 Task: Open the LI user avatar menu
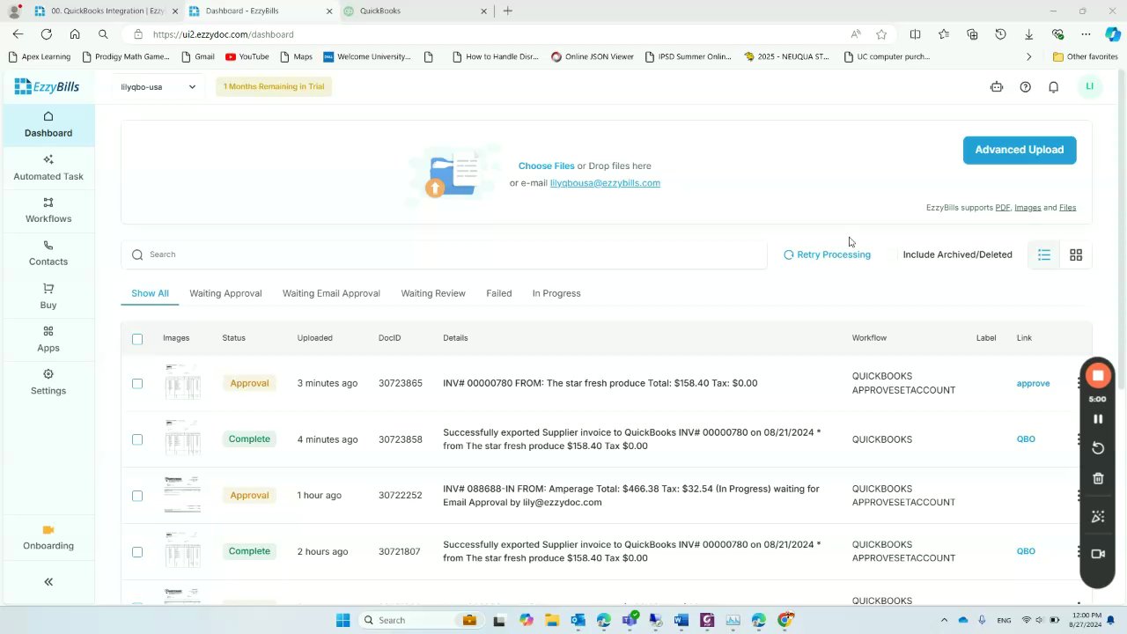(x=1089, y=86)
